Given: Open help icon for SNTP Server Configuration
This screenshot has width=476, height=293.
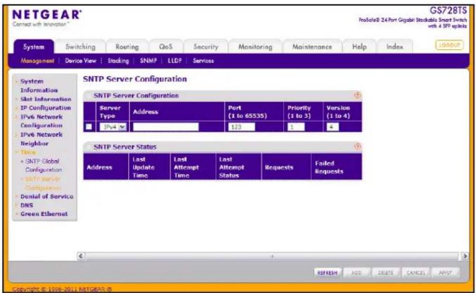Looking at the screenshot, I should coord(357,95).
